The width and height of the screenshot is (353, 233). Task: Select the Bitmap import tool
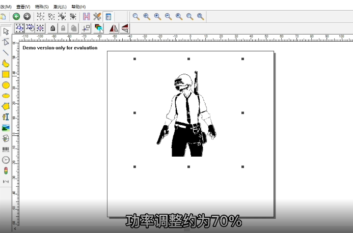(6, 128)
